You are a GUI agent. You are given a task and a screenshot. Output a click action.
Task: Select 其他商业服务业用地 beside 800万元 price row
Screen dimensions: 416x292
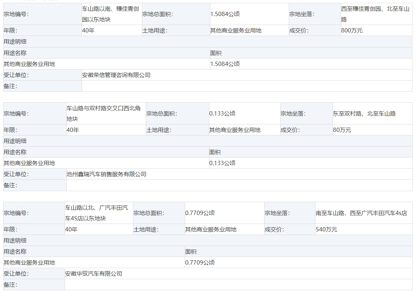point(236,31)
